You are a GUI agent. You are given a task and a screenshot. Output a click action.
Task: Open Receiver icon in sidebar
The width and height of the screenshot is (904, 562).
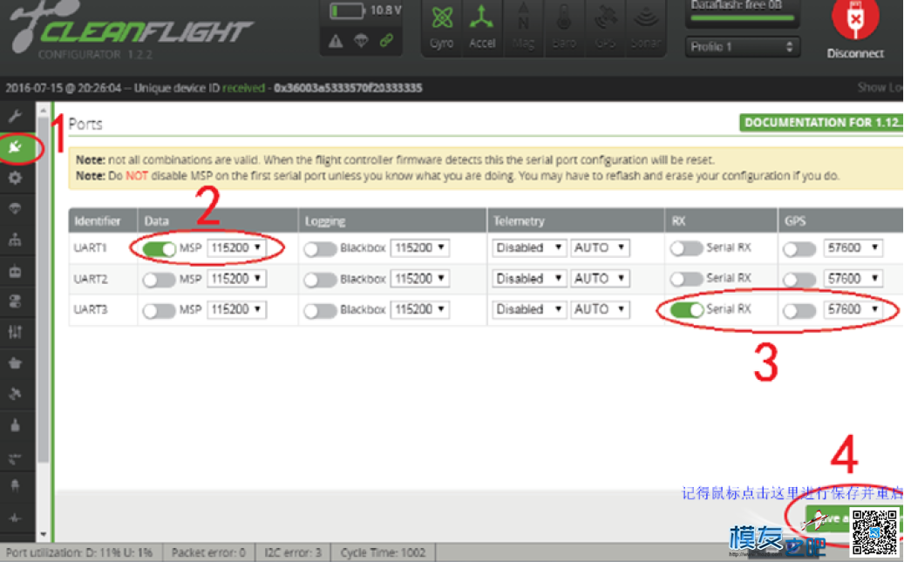[x=15, y=270]
